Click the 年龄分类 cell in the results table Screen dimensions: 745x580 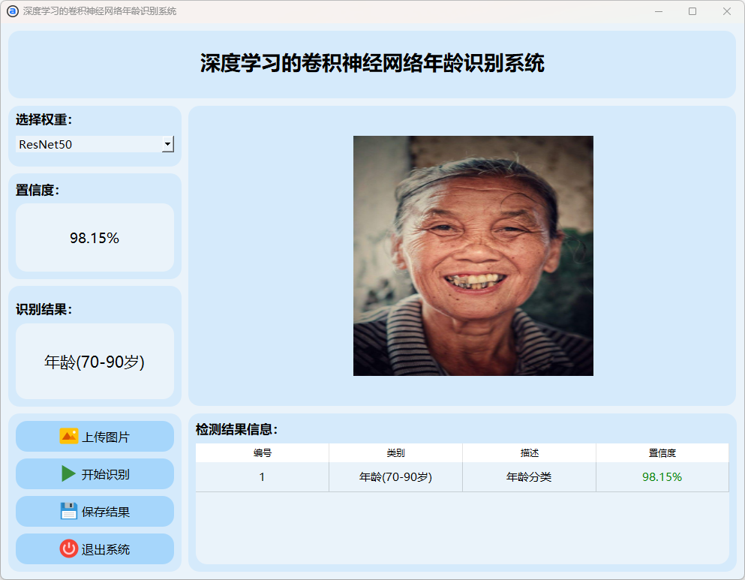tap(529, 477)
